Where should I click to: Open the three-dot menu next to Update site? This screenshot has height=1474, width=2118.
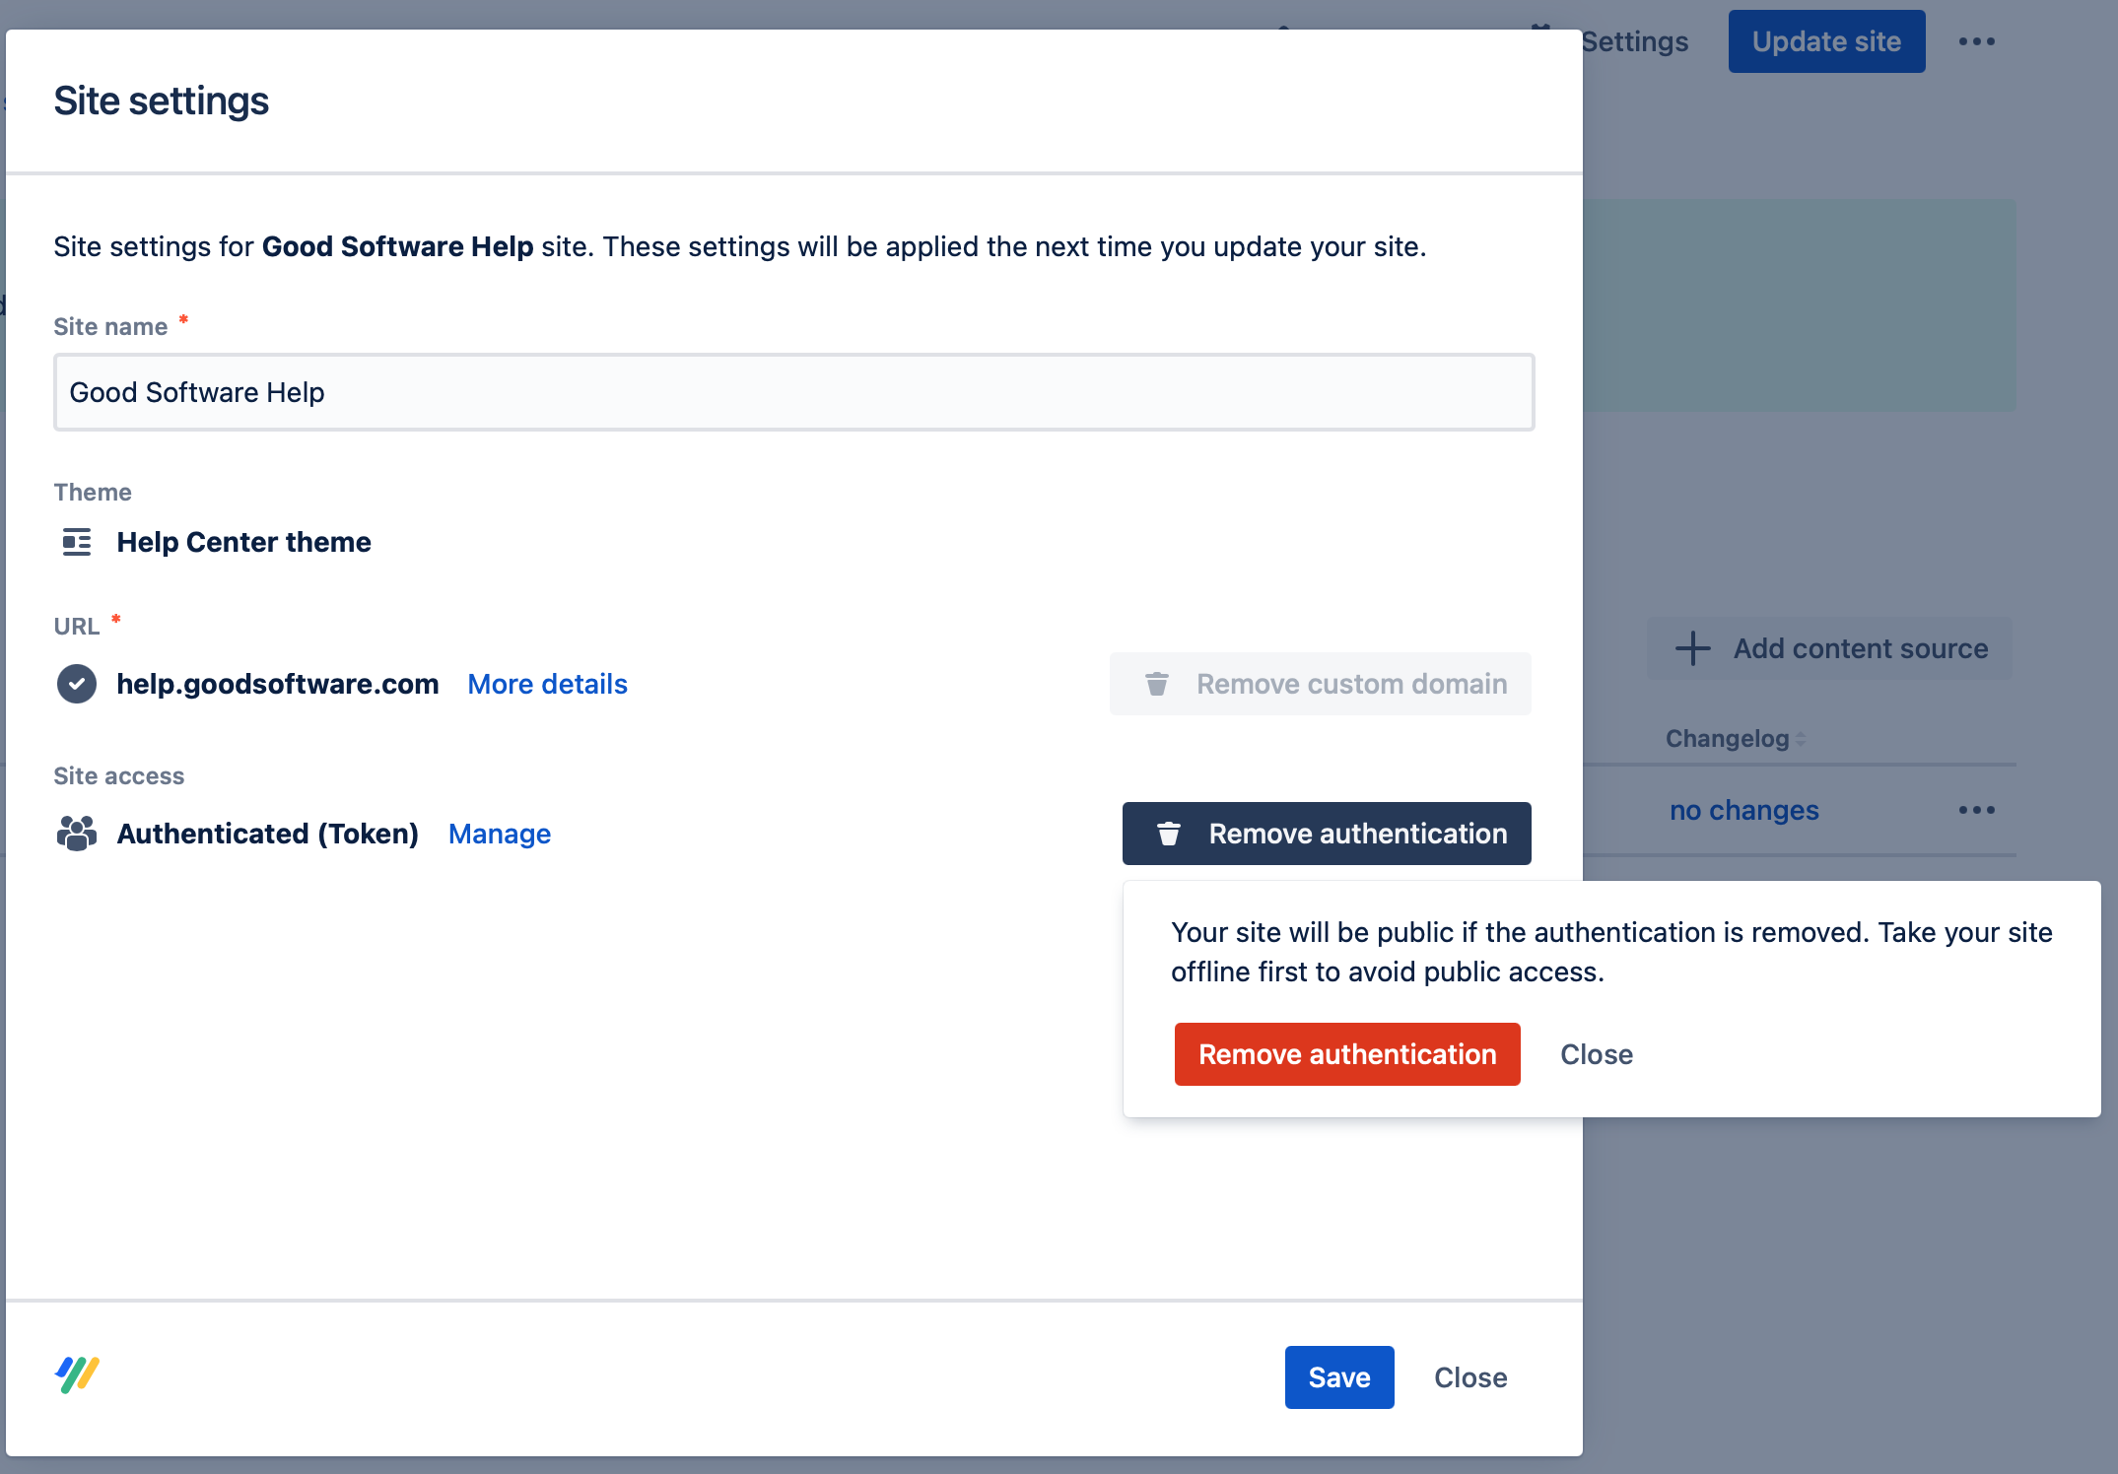tap(1976, 41)
